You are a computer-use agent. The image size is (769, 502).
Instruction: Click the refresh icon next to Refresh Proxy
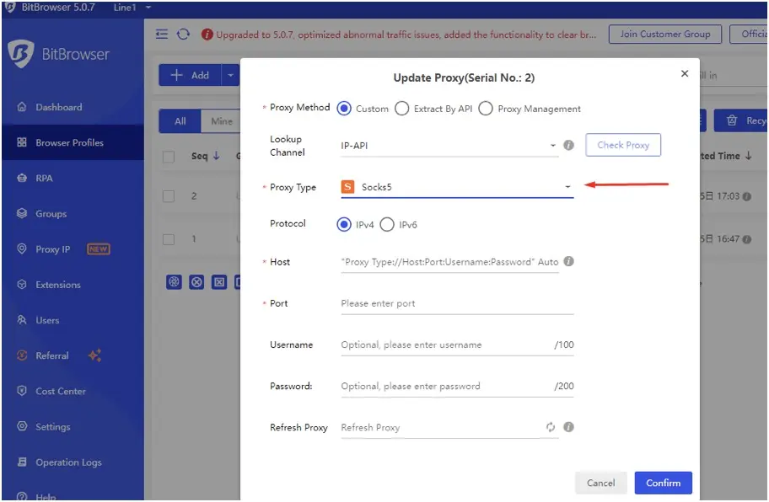(x=551, y=427)
